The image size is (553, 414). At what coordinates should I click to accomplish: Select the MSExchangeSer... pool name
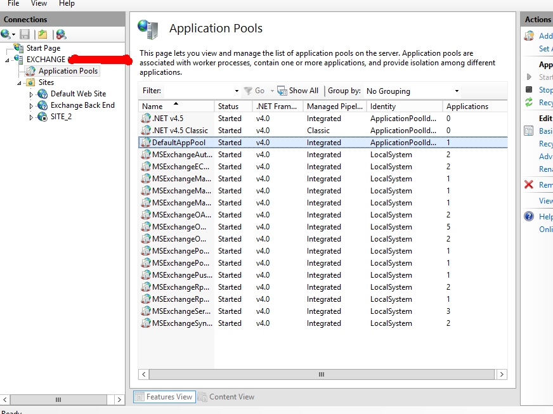pyautogui.click(x=181, y=311)
